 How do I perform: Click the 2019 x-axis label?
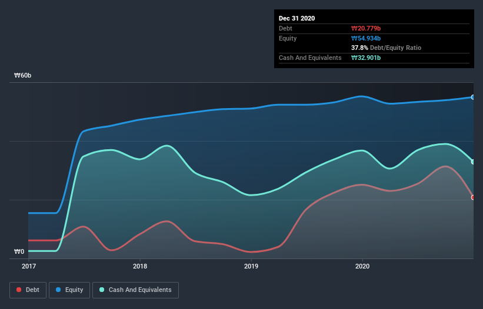(251, 266)
